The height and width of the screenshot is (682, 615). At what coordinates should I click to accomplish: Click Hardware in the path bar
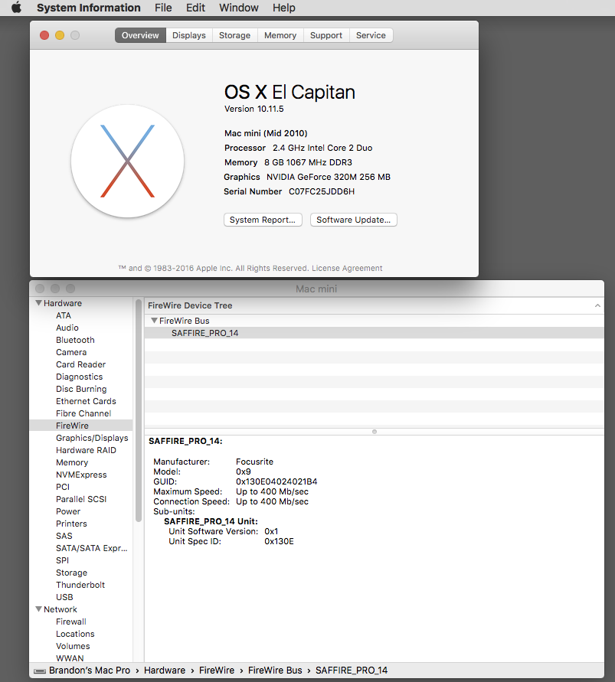pos(165,671)
